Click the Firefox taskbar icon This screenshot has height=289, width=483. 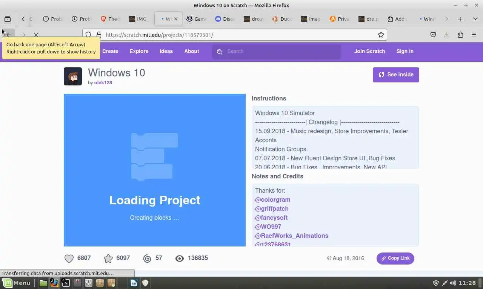(x=55, y=283)
